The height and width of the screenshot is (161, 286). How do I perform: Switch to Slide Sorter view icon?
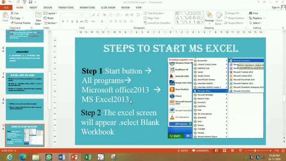(224, 151)
